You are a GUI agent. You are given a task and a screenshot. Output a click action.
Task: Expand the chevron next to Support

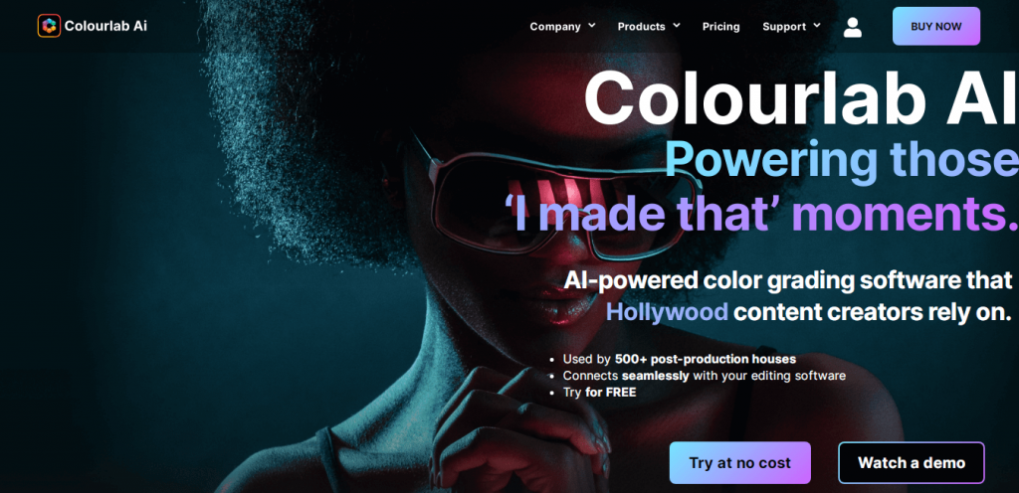(816, 25)
